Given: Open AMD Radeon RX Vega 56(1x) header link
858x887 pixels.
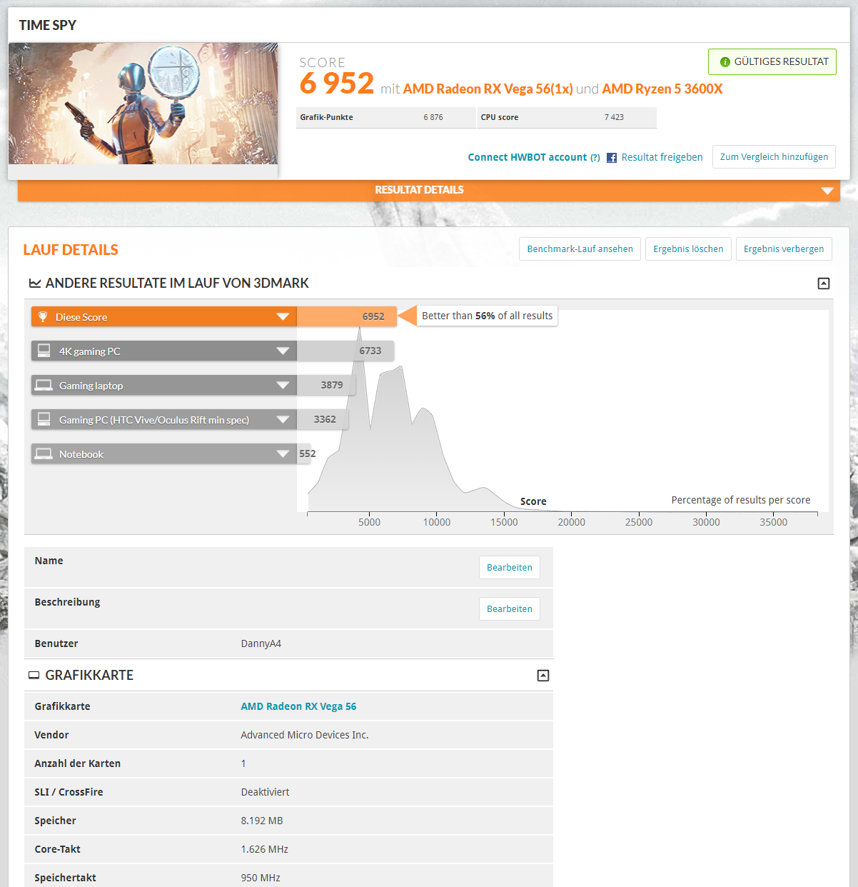Looking at the screenshot, I should click(x=488, y=89).
